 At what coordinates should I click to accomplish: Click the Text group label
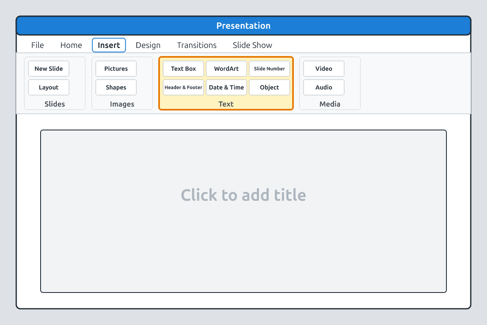pos(226,104)
